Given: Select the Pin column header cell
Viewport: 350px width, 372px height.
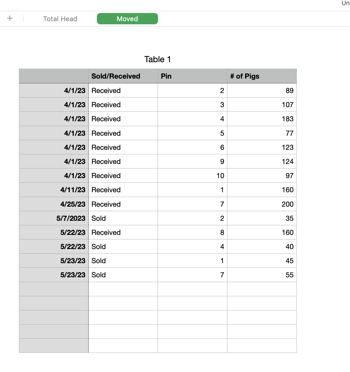Looking at the screenshot, I should [x=192, y=76].
